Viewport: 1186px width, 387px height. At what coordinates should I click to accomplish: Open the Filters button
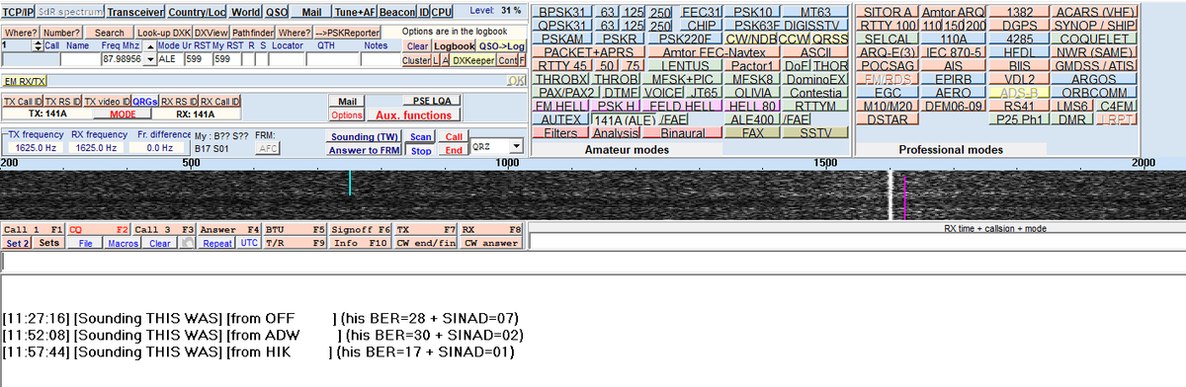pos(560,132)
